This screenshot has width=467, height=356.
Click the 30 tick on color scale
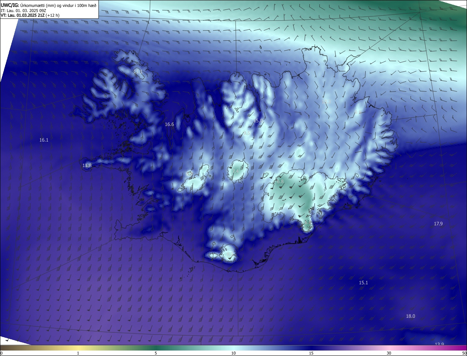point(389,353)
